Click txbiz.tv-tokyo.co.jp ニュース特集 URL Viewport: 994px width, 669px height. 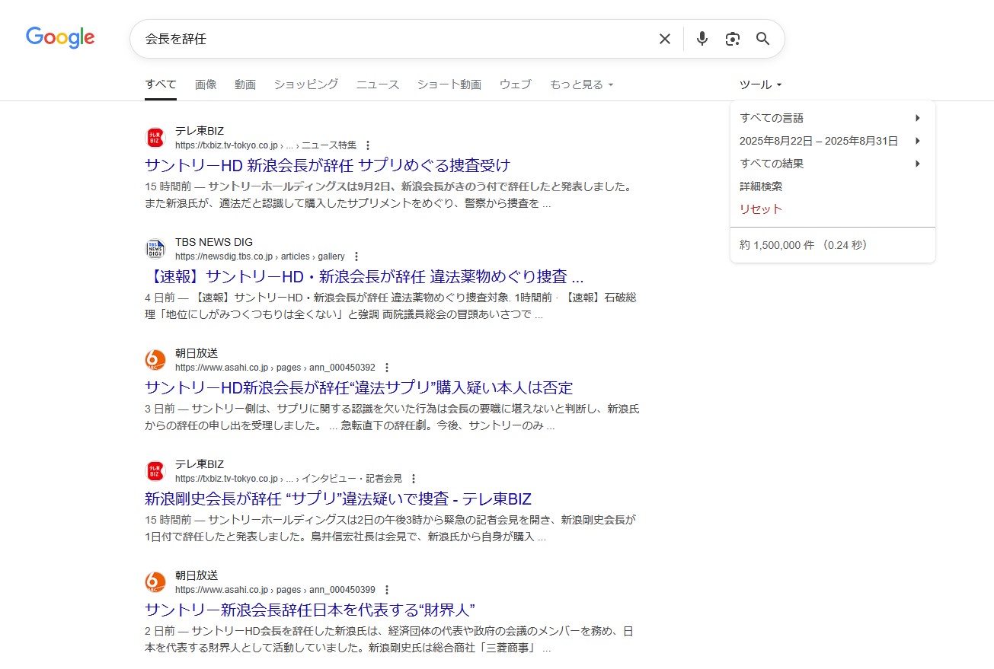click(x=266, y=145)
